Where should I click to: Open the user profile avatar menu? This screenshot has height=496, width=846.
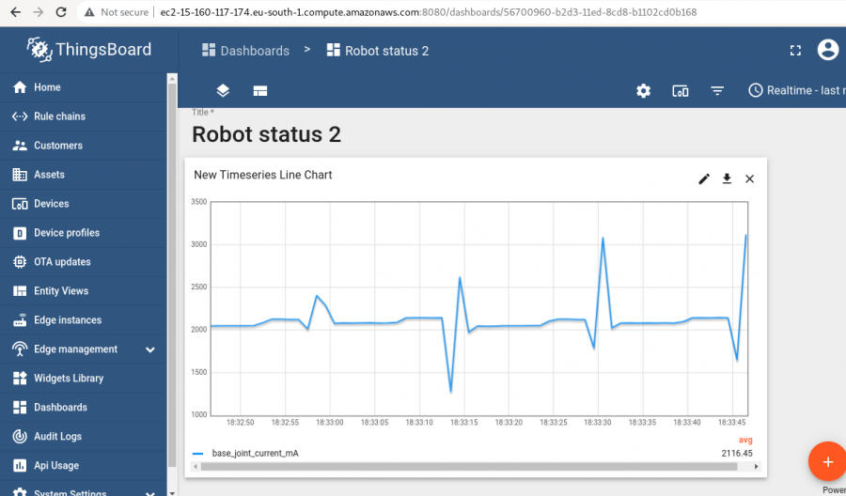pyautogui.click(x=827, y=50)
